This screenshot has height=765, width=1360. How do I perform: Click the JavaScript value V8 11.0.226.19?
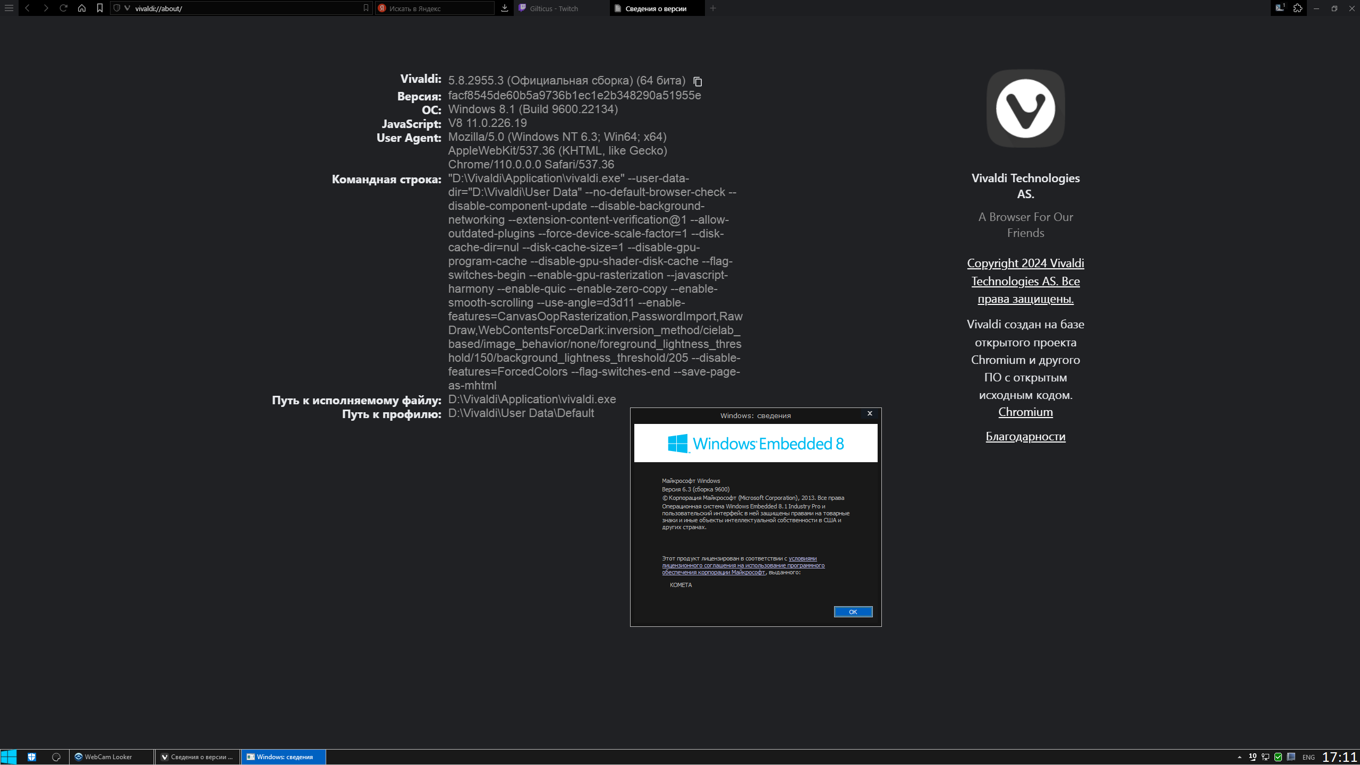point(487,123)
